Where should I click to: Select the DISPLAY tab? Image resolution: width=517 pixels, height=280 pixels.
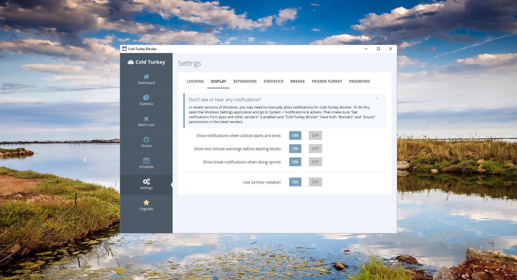[x=219, y=81]
